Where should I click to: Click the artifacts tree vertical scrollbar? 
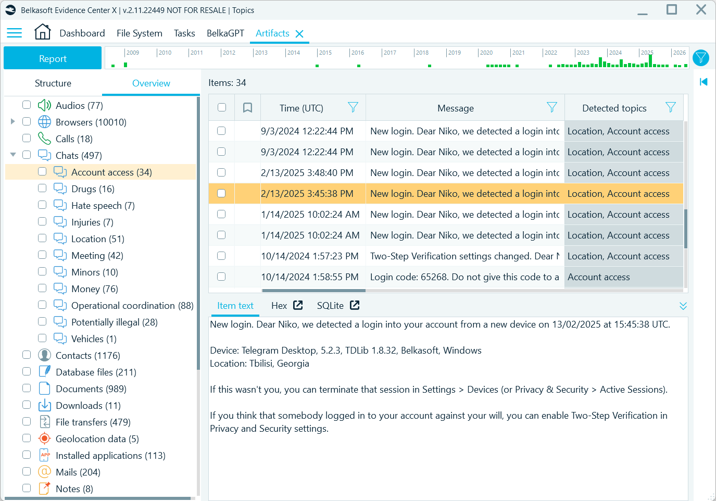198,233
